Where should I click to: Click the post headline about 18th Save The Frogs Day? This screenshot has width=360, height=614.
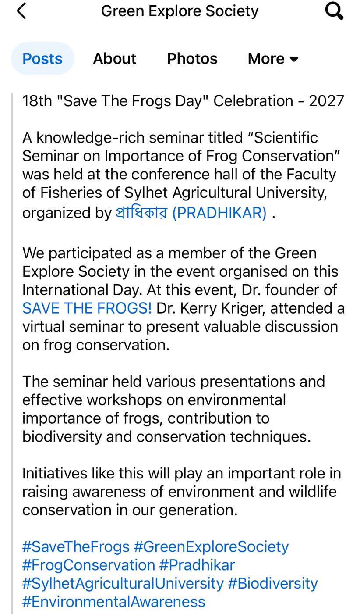183,101
